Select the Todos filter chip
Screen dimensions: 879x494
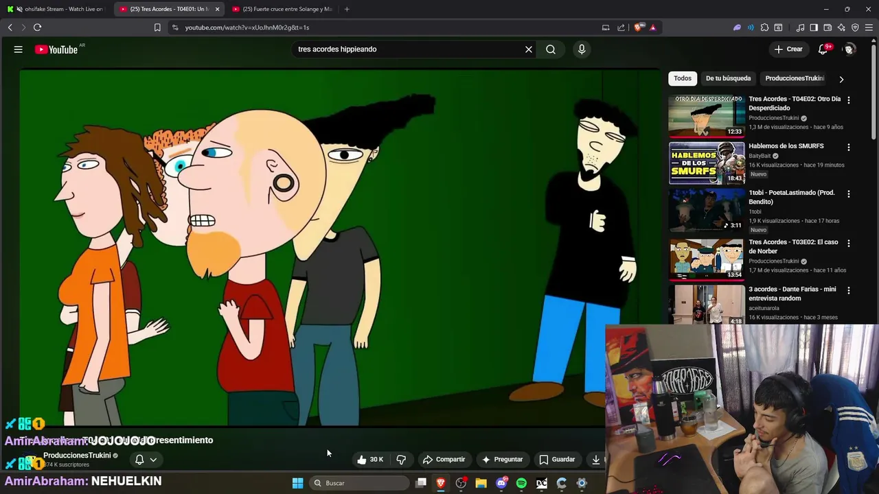click(x=683, y=78)
